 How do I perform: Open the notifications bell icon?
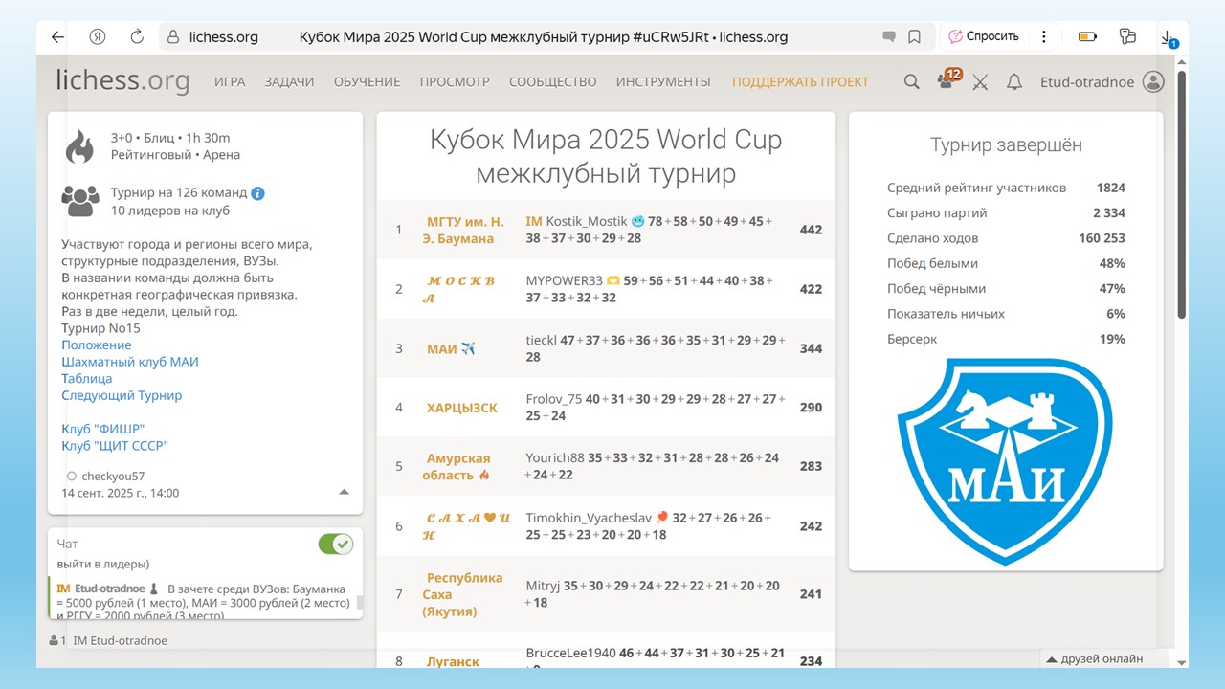[x=1014, y=82]
